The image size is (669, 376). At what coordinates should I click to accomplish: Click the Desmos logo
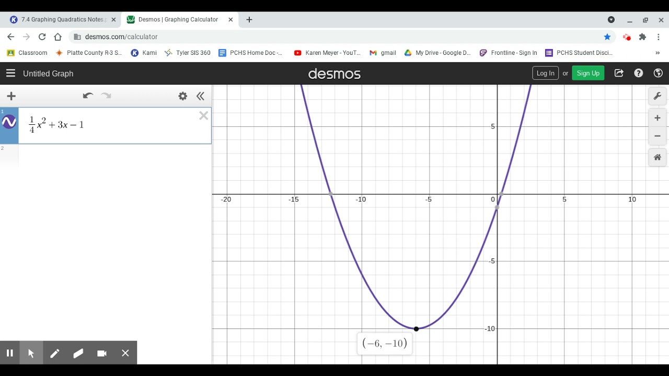334,74
